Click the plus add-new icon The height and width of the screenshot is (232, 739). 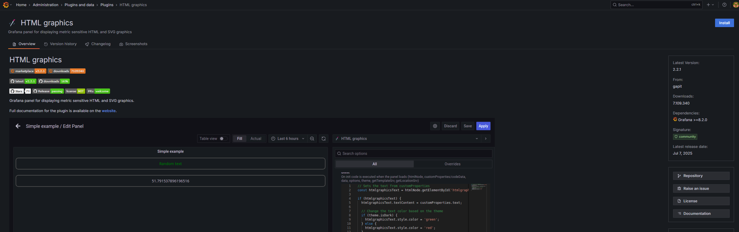point(708,5)
